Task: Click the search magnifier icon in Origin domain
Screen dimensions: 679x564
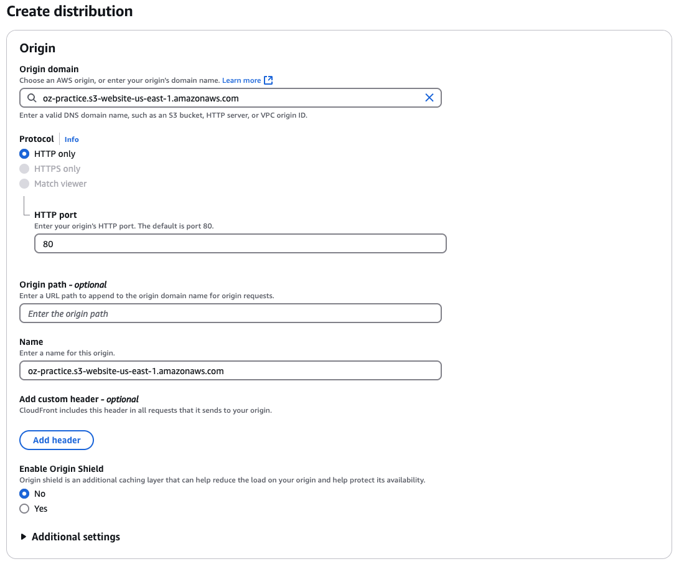Action: click(x=31, y=98)
